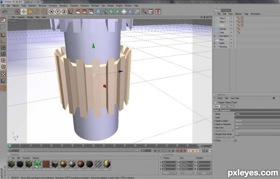
Task: Open the viewport Display menu
Action: pyautogui.click(x=30, y=17)
